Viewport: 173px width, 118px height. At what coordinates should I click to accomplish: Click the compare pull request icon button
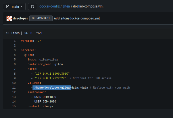33,7
